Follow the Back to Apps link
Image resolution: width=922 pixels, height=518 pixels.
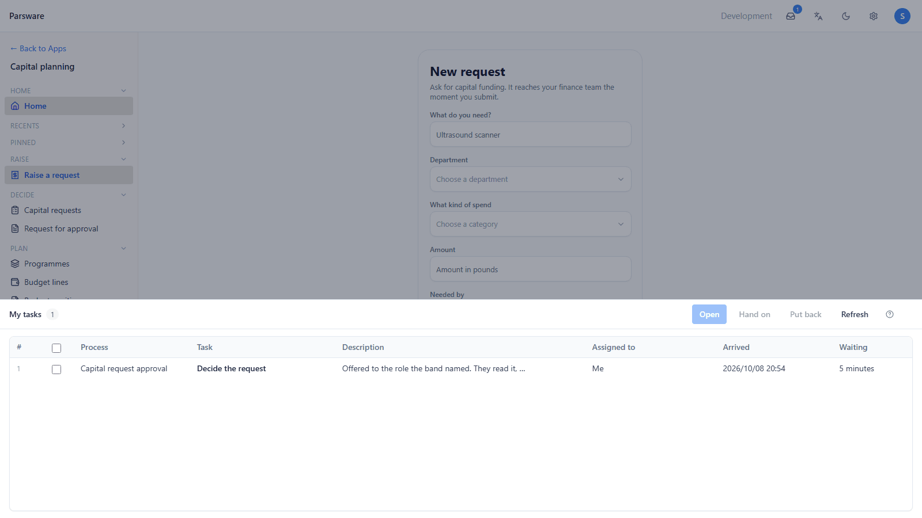coord(38,48)
